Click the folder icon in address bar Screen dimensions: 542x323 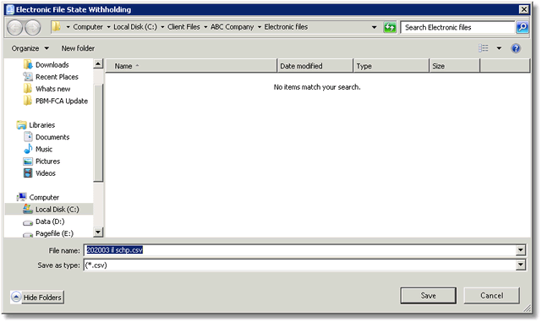(x=57, y=26)
